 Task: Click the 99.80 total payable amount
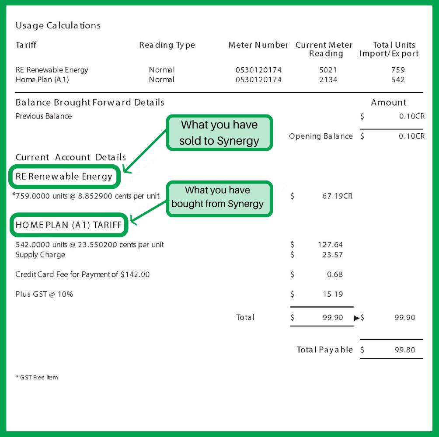405,350
